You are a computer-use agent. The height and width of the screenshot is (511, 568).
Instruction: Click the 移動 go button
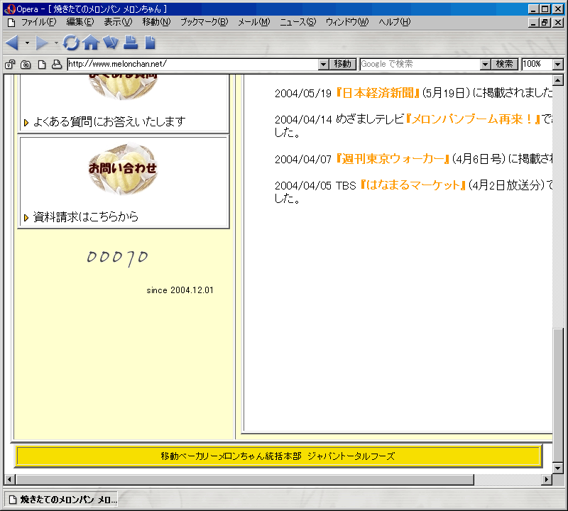click(343, 64)
